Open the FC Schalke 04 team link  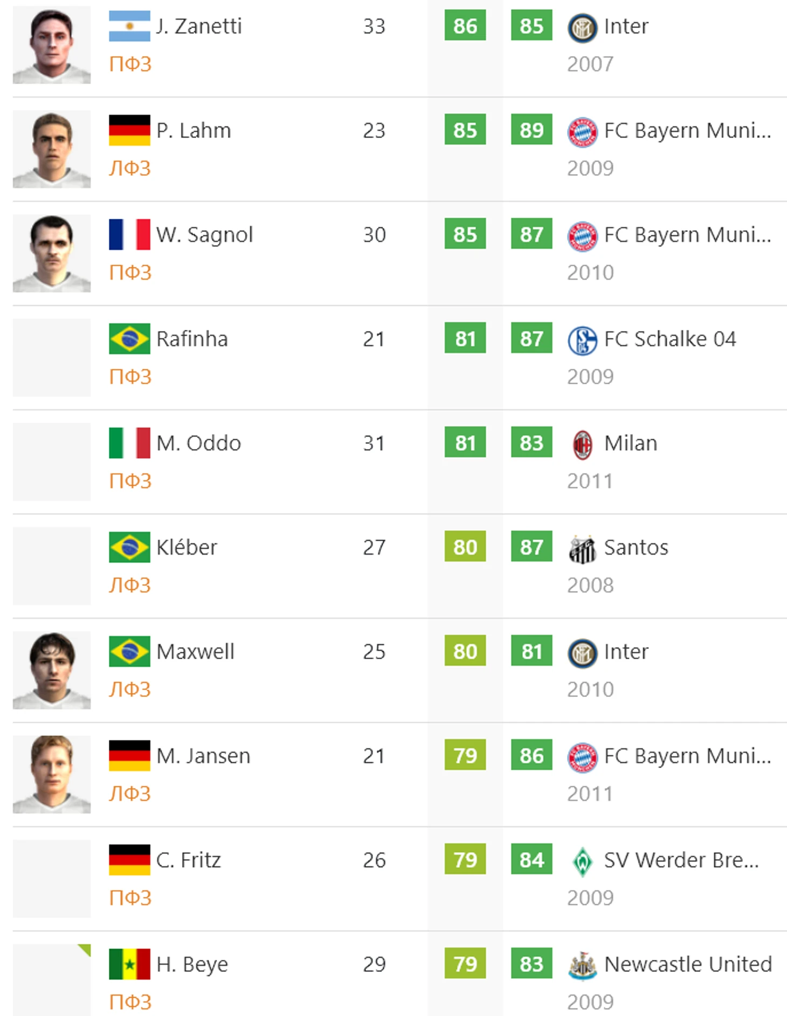(669, 339)
